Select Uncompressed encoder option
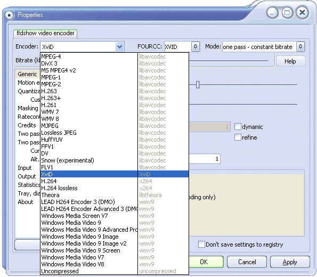 tap(115, 271)
